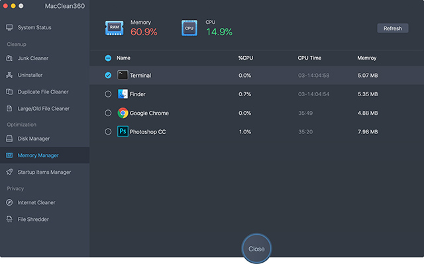
Task: Click the System Status monitor icon
Action: click(x=9, y=28)
